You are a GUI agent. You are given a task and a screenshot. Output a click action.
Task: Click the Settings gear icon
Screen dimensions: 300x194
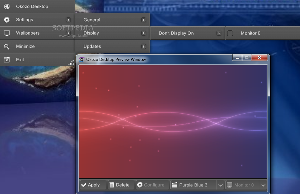pos(7,20)
